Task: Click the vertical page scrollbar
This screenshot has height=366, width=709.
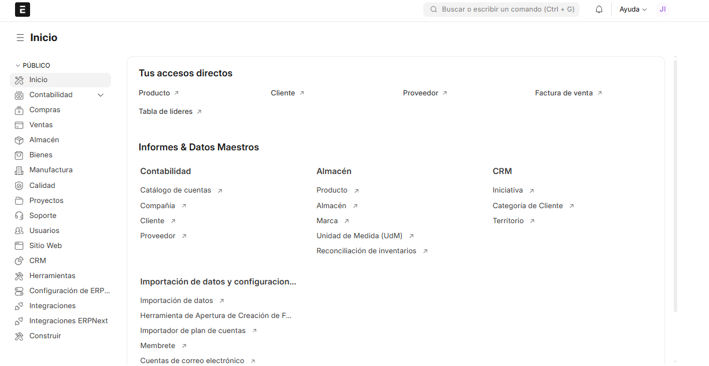Action: 675,185
